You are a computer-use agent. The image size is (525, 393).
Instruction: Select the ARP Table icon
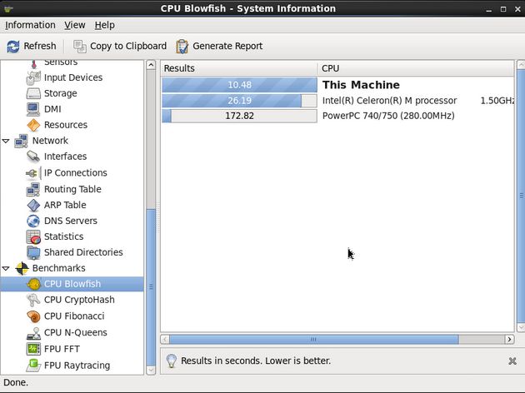point(33,205)
